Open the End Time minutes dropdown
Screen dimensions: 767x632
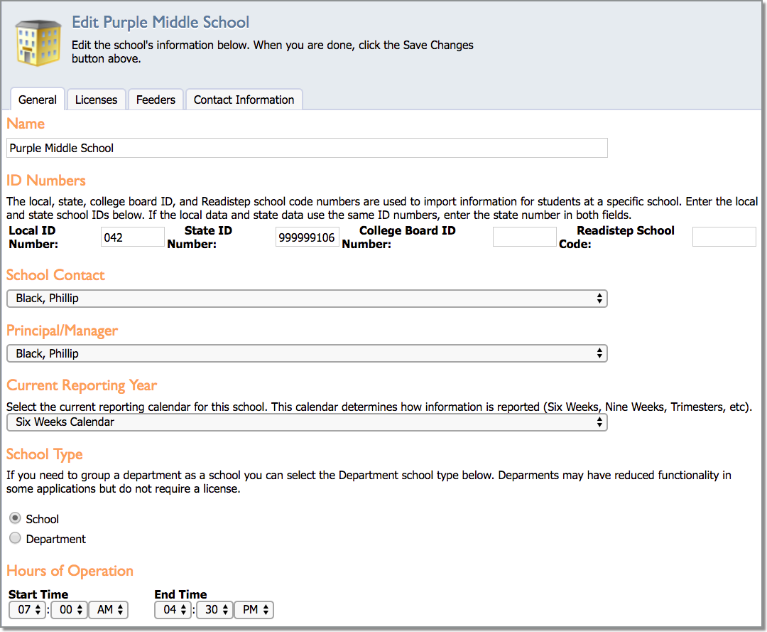tap(214, 610)
